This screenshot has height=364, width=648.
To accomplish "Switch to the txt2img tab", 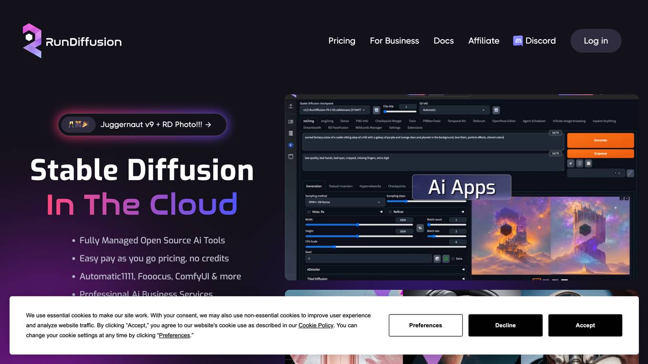I will [309, 121].
